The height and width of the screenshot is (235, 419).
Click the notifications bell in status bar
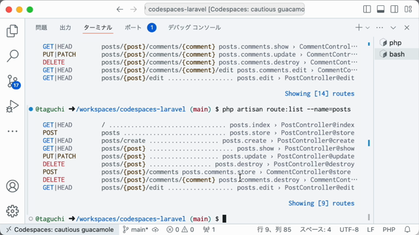pos(407,229)
